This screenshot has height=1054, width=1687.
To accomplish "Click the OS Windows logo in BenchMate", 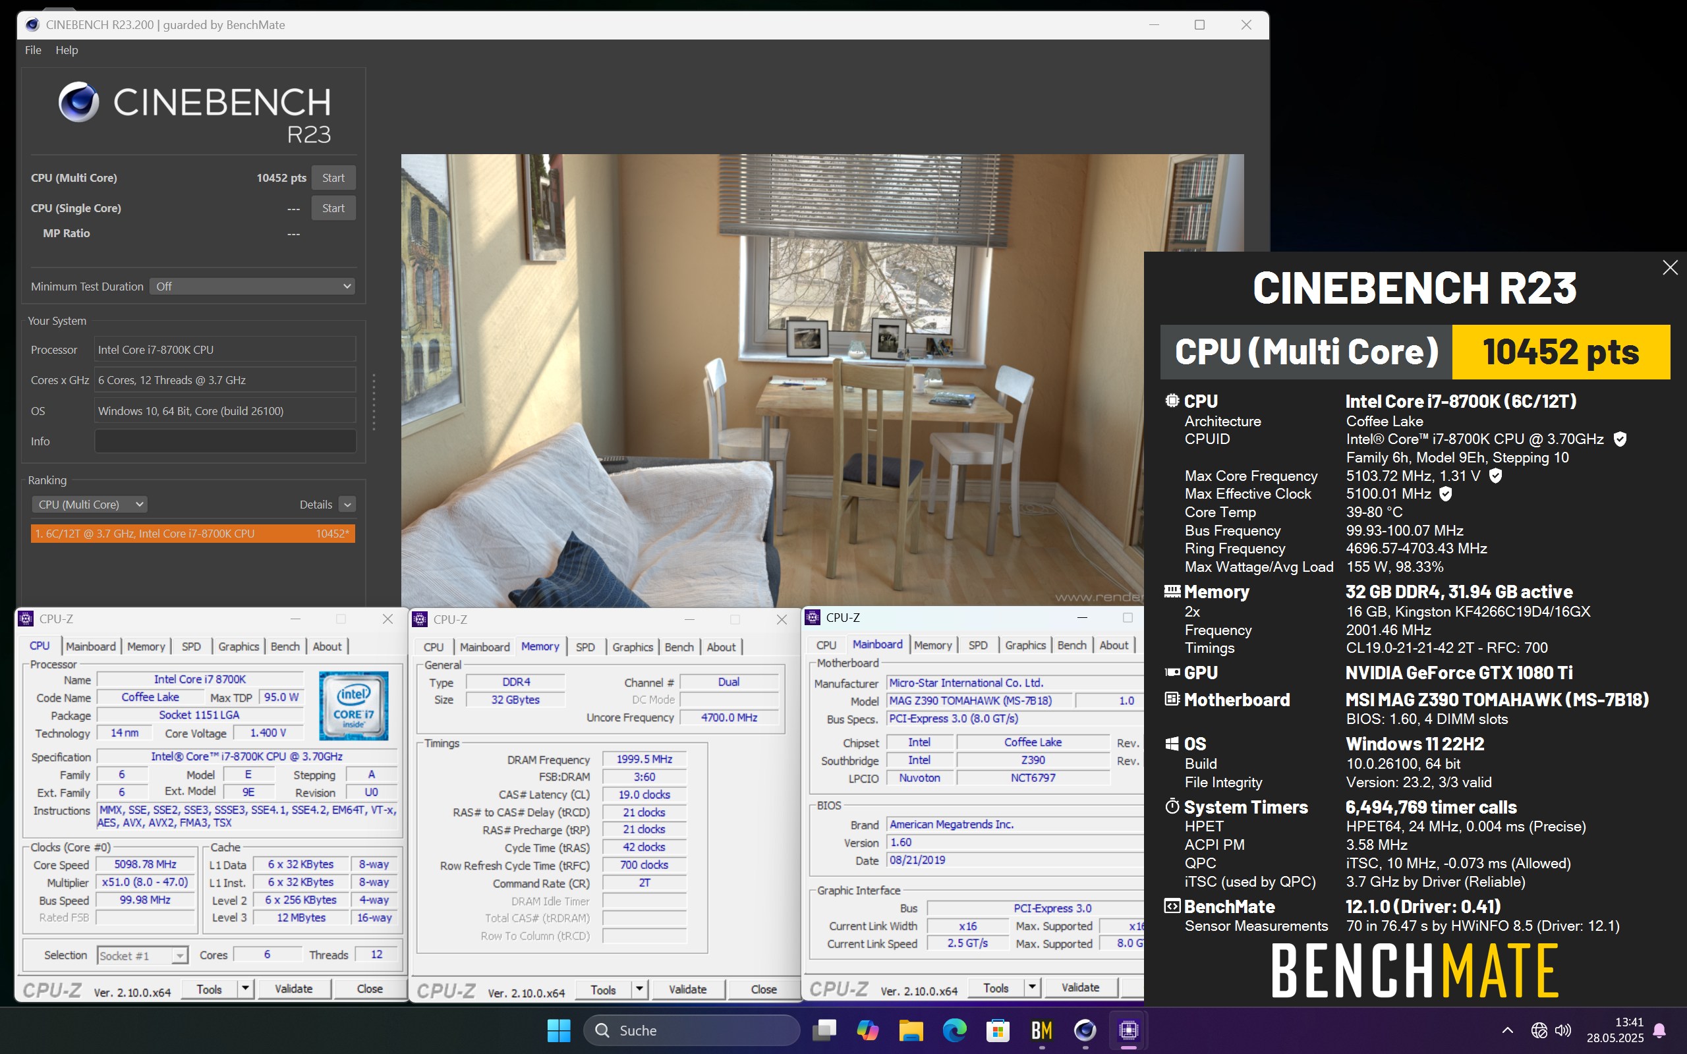I will pyautogui.click(x=1172, y=744).
